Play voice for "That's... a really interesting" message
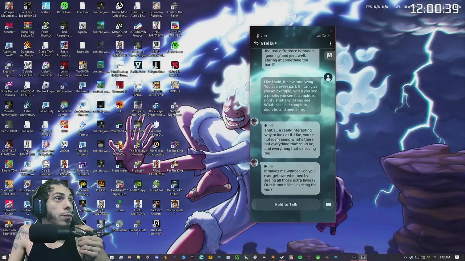This screenshot has height=261, width=465. (x=266, y=125)
